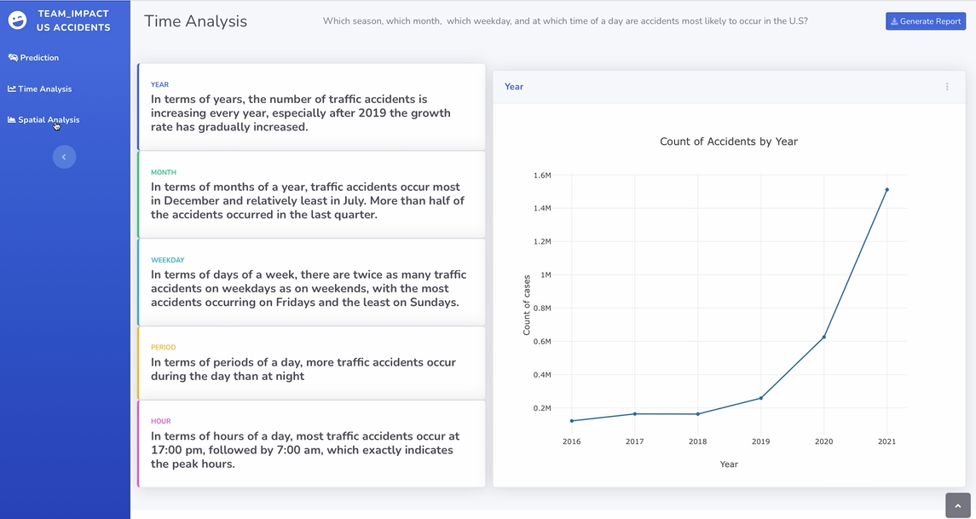Viewport: 976px width, 519px height.
Task: Select the Year insight card
Action: [311, 107]
